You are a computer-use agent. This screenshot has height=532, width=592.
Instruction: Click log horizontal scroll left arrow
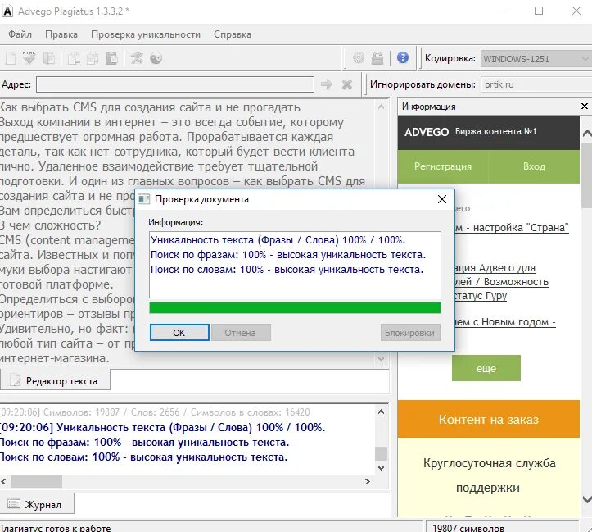(4, 481)
